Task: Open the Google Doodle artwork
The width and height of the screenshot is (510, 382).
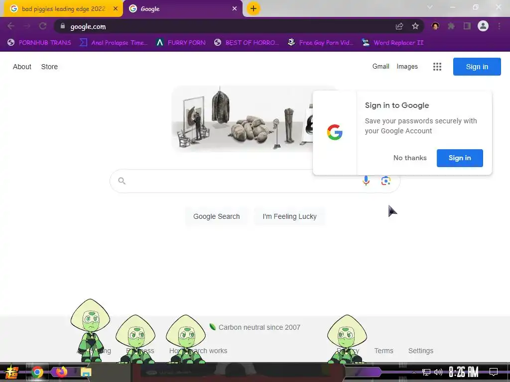Action: (243, 118)
